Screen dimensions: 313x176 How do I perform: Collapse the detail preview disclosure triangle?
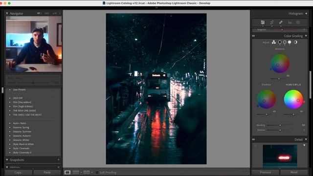click(x=304, y=145)
